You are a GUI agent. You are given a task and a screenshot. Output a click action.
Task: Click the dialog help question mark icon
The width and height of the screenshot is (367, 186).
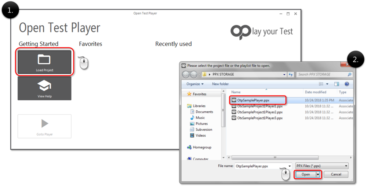[x=347, y=84]
